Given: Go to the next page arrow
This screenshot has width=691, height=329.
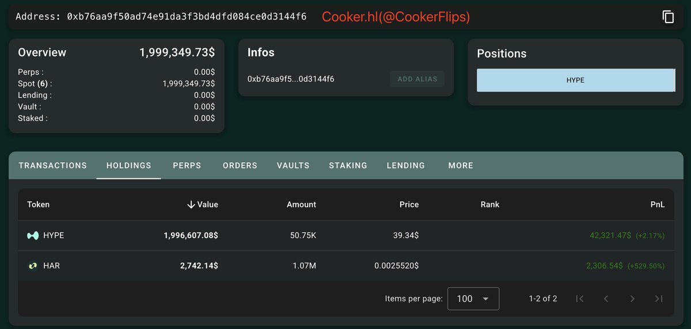Looking at the screenshot, I should click(632, 299).
